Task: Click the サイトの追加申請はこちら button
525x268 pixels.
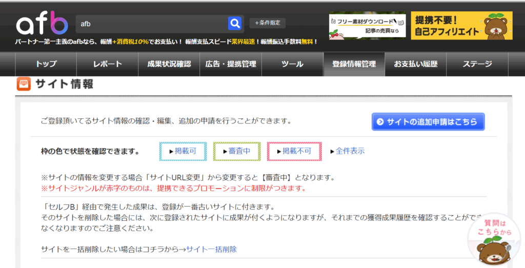Action: tap(428, 122)
